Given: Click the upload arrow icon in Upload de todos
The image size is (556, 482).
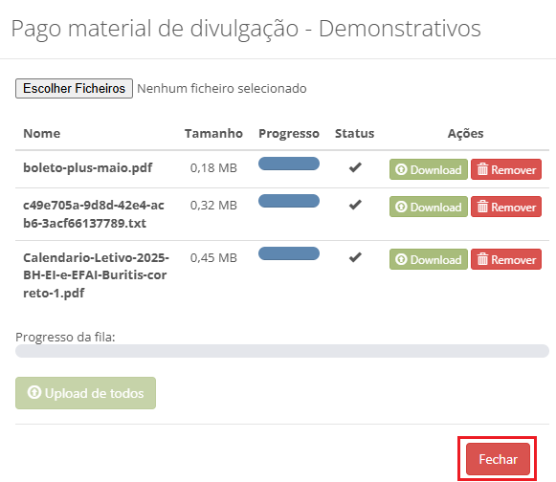Looking at the screenshot, I should pyautogui.click(x=34, y=392).
